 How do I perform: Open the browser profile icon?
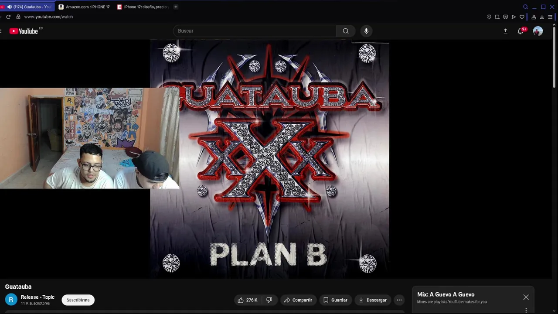534,17
